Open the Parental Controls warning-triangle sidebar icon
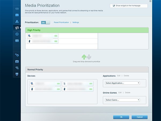The width and height of the screenshot is (161, 121). pos(17,22)
